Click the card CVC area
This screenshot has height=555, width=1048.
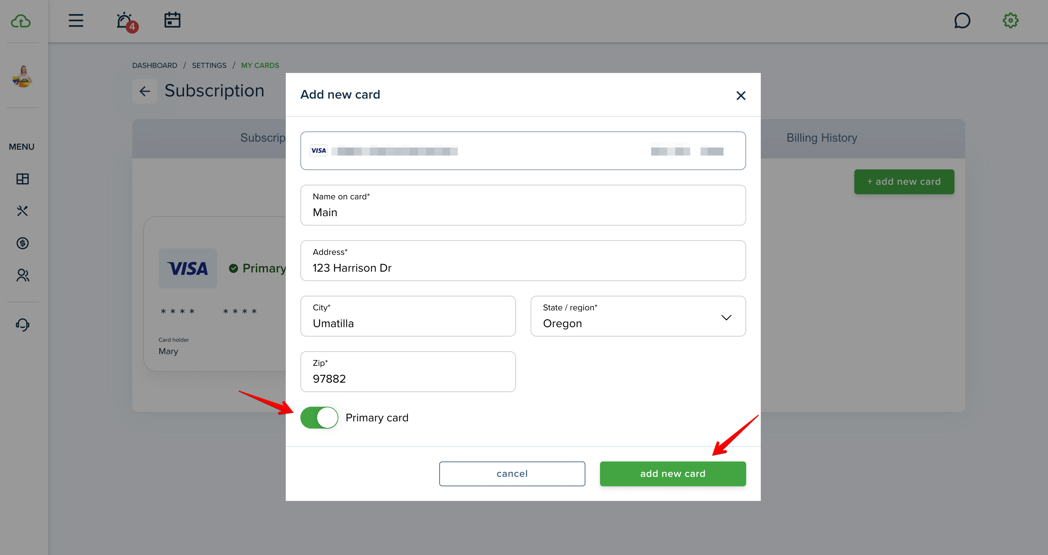tap(711, 151)
